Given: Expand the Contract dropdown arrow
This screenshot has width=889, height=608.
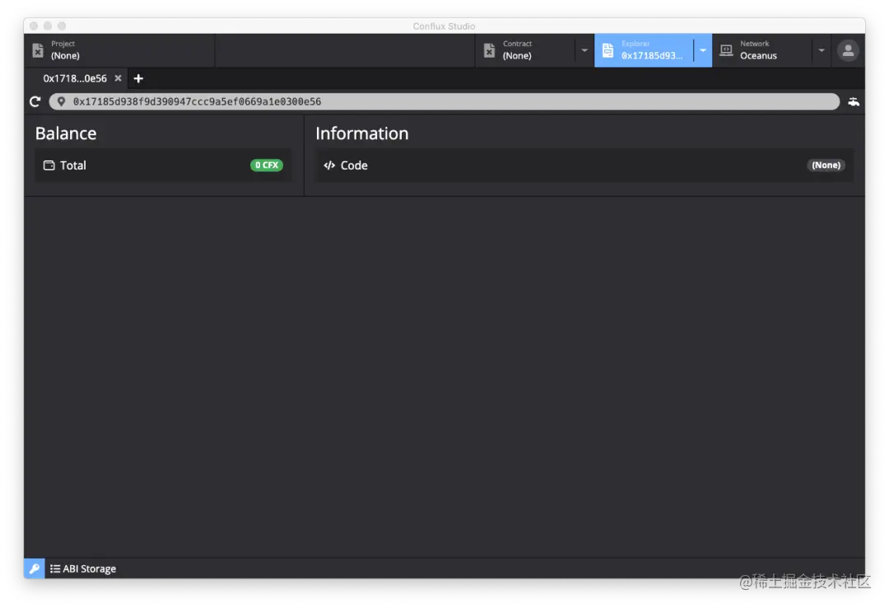Looking at the screenshot, I should tap(584, 50).
